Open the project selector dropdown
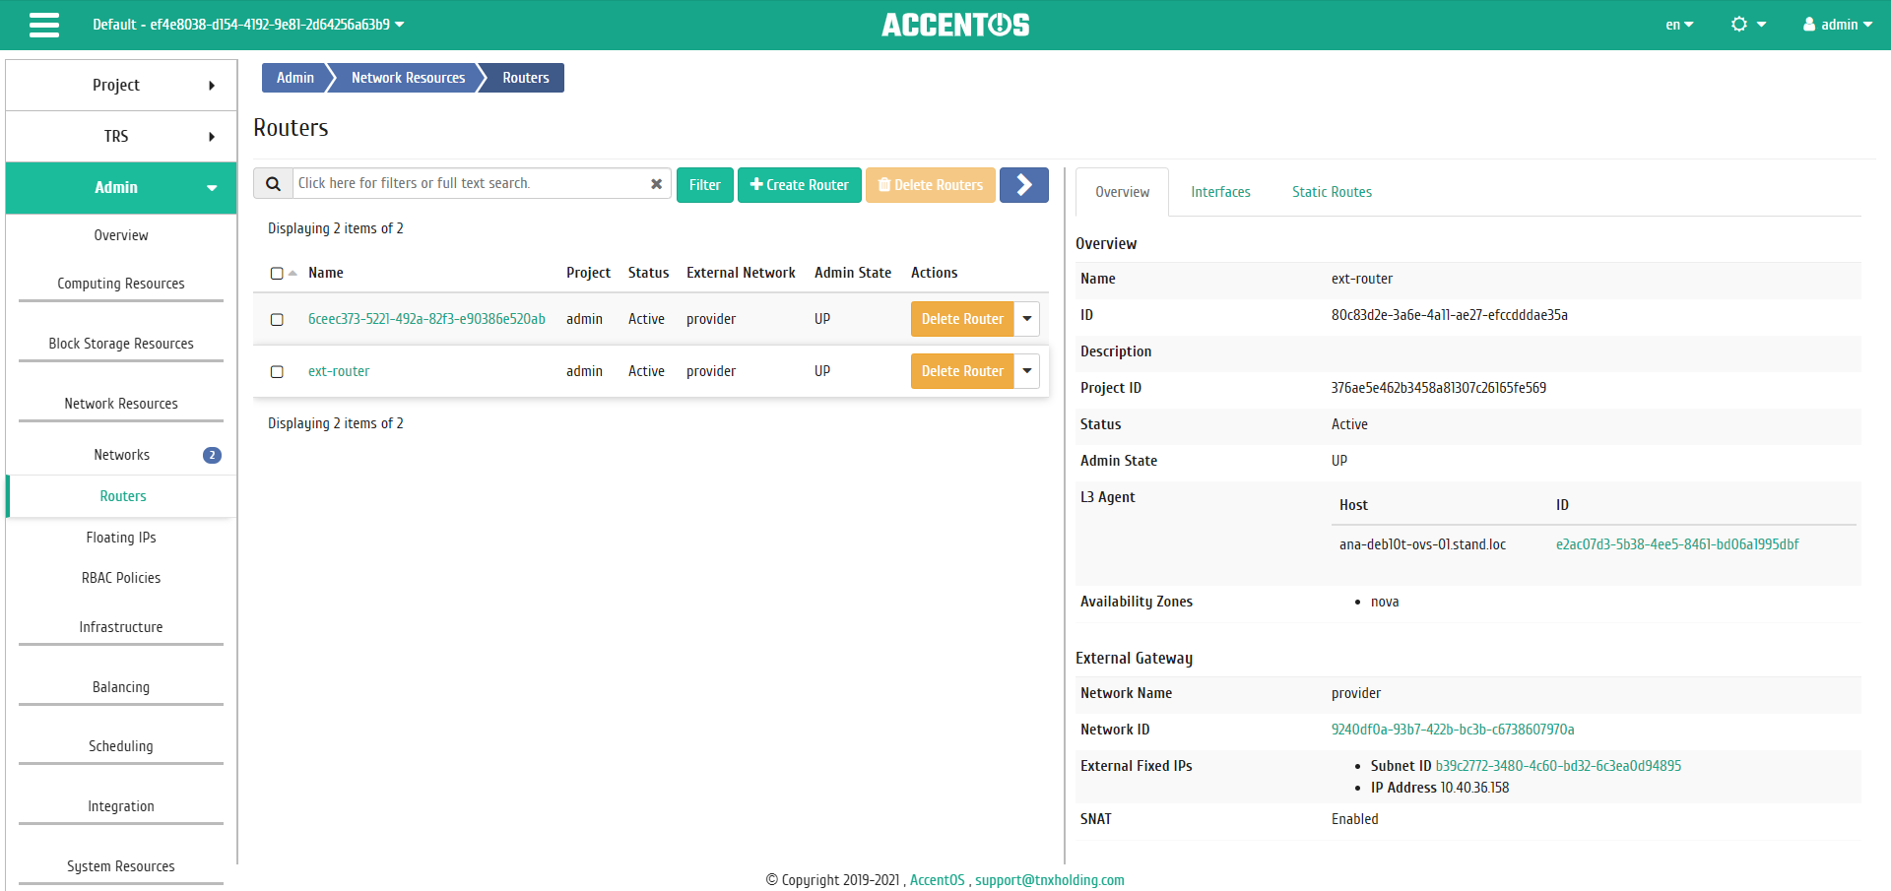Screen dimensions: 1891x891 [x=248, y=25]
